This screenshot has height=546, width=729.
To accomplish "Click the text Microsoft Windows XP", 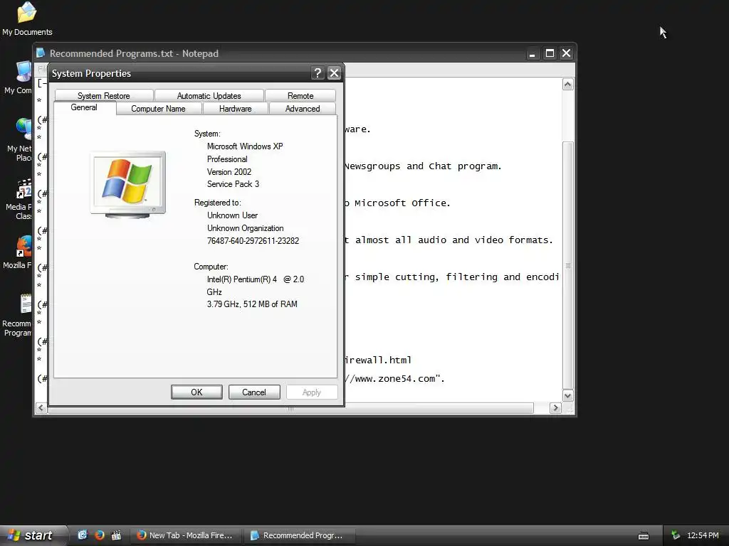I will pyautogui.click(x=245, y=146).
